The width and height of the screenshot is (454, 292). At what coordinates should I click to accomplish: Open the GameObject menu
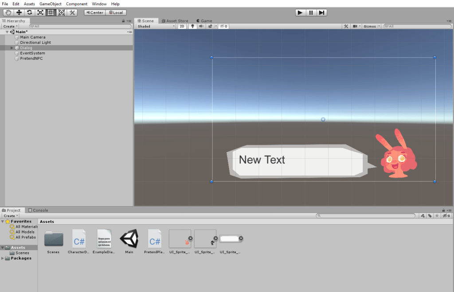point(50,4)
